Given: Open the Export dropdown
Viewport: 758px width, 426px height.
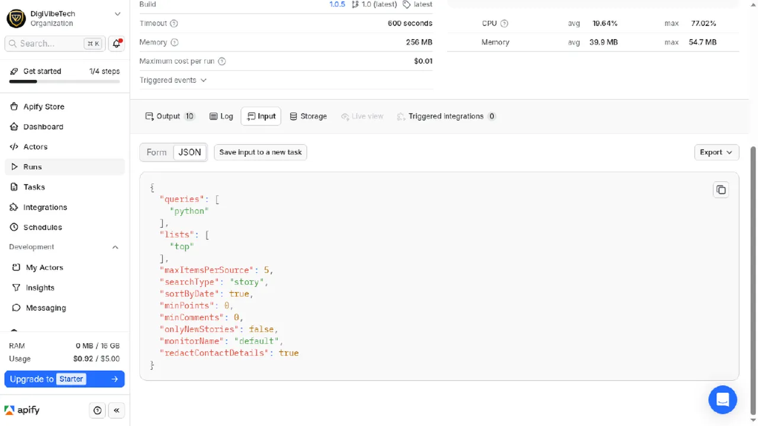Looking at the screenshot, I should point(717,152).
